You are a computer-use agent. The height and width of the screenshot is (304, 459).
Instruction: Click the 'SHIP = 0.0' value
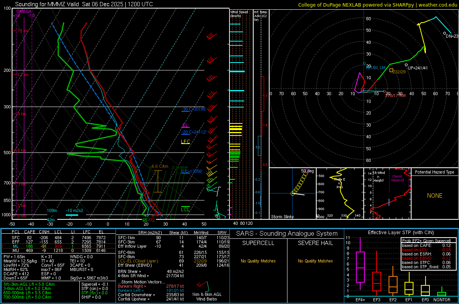point(91,297)
